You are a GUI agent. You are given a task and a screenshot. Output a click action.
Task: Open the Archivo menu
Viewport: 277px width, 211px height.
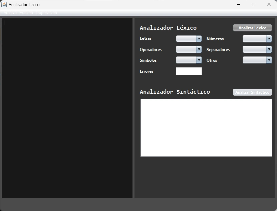[x=9, y=12]
